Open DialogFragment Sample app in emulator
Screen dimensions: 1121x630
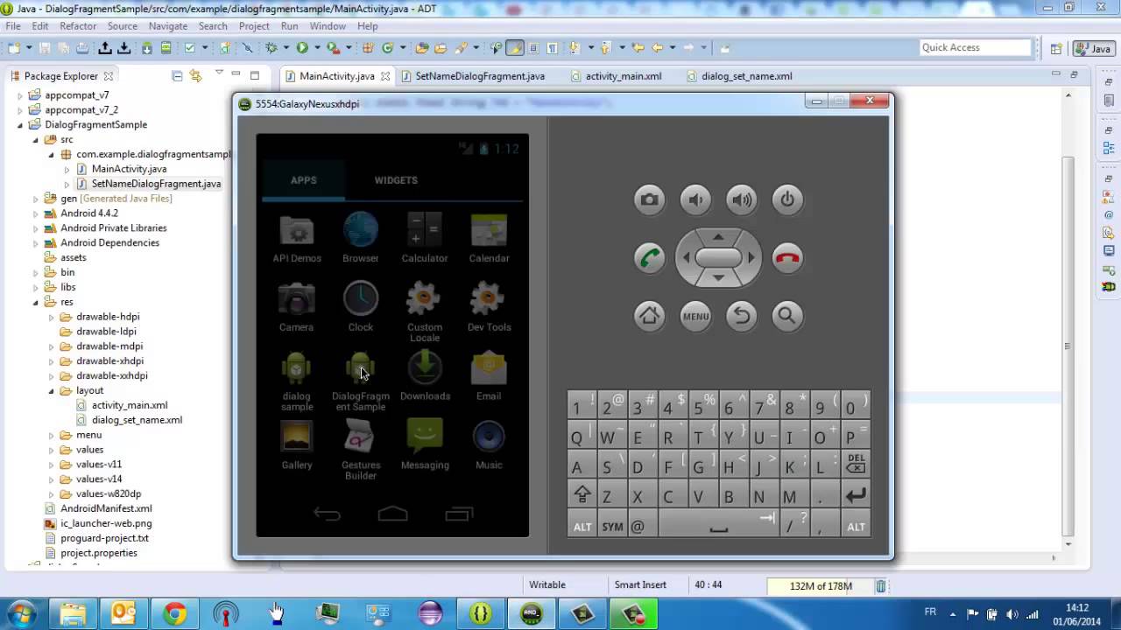[361, 382]
